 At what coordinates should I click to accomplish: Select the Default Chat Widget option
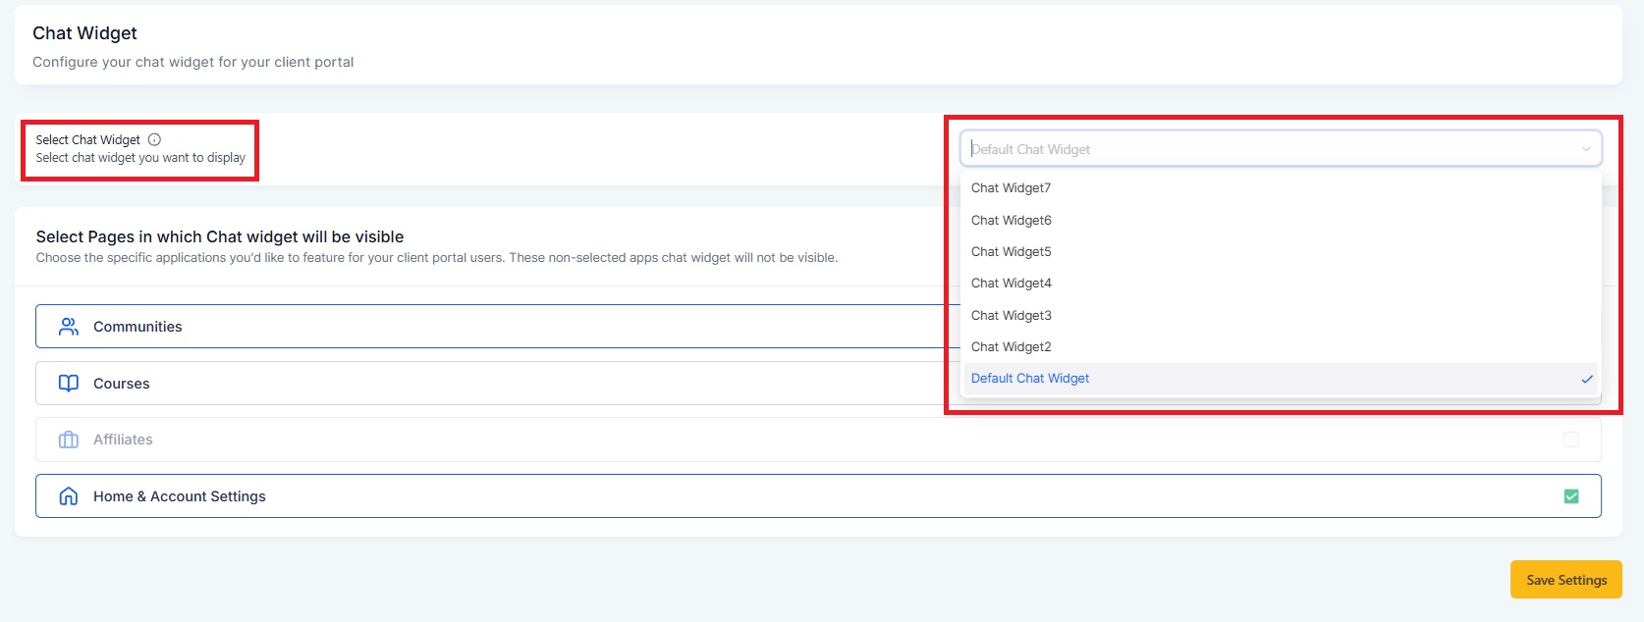click(x=1030, y=379)
